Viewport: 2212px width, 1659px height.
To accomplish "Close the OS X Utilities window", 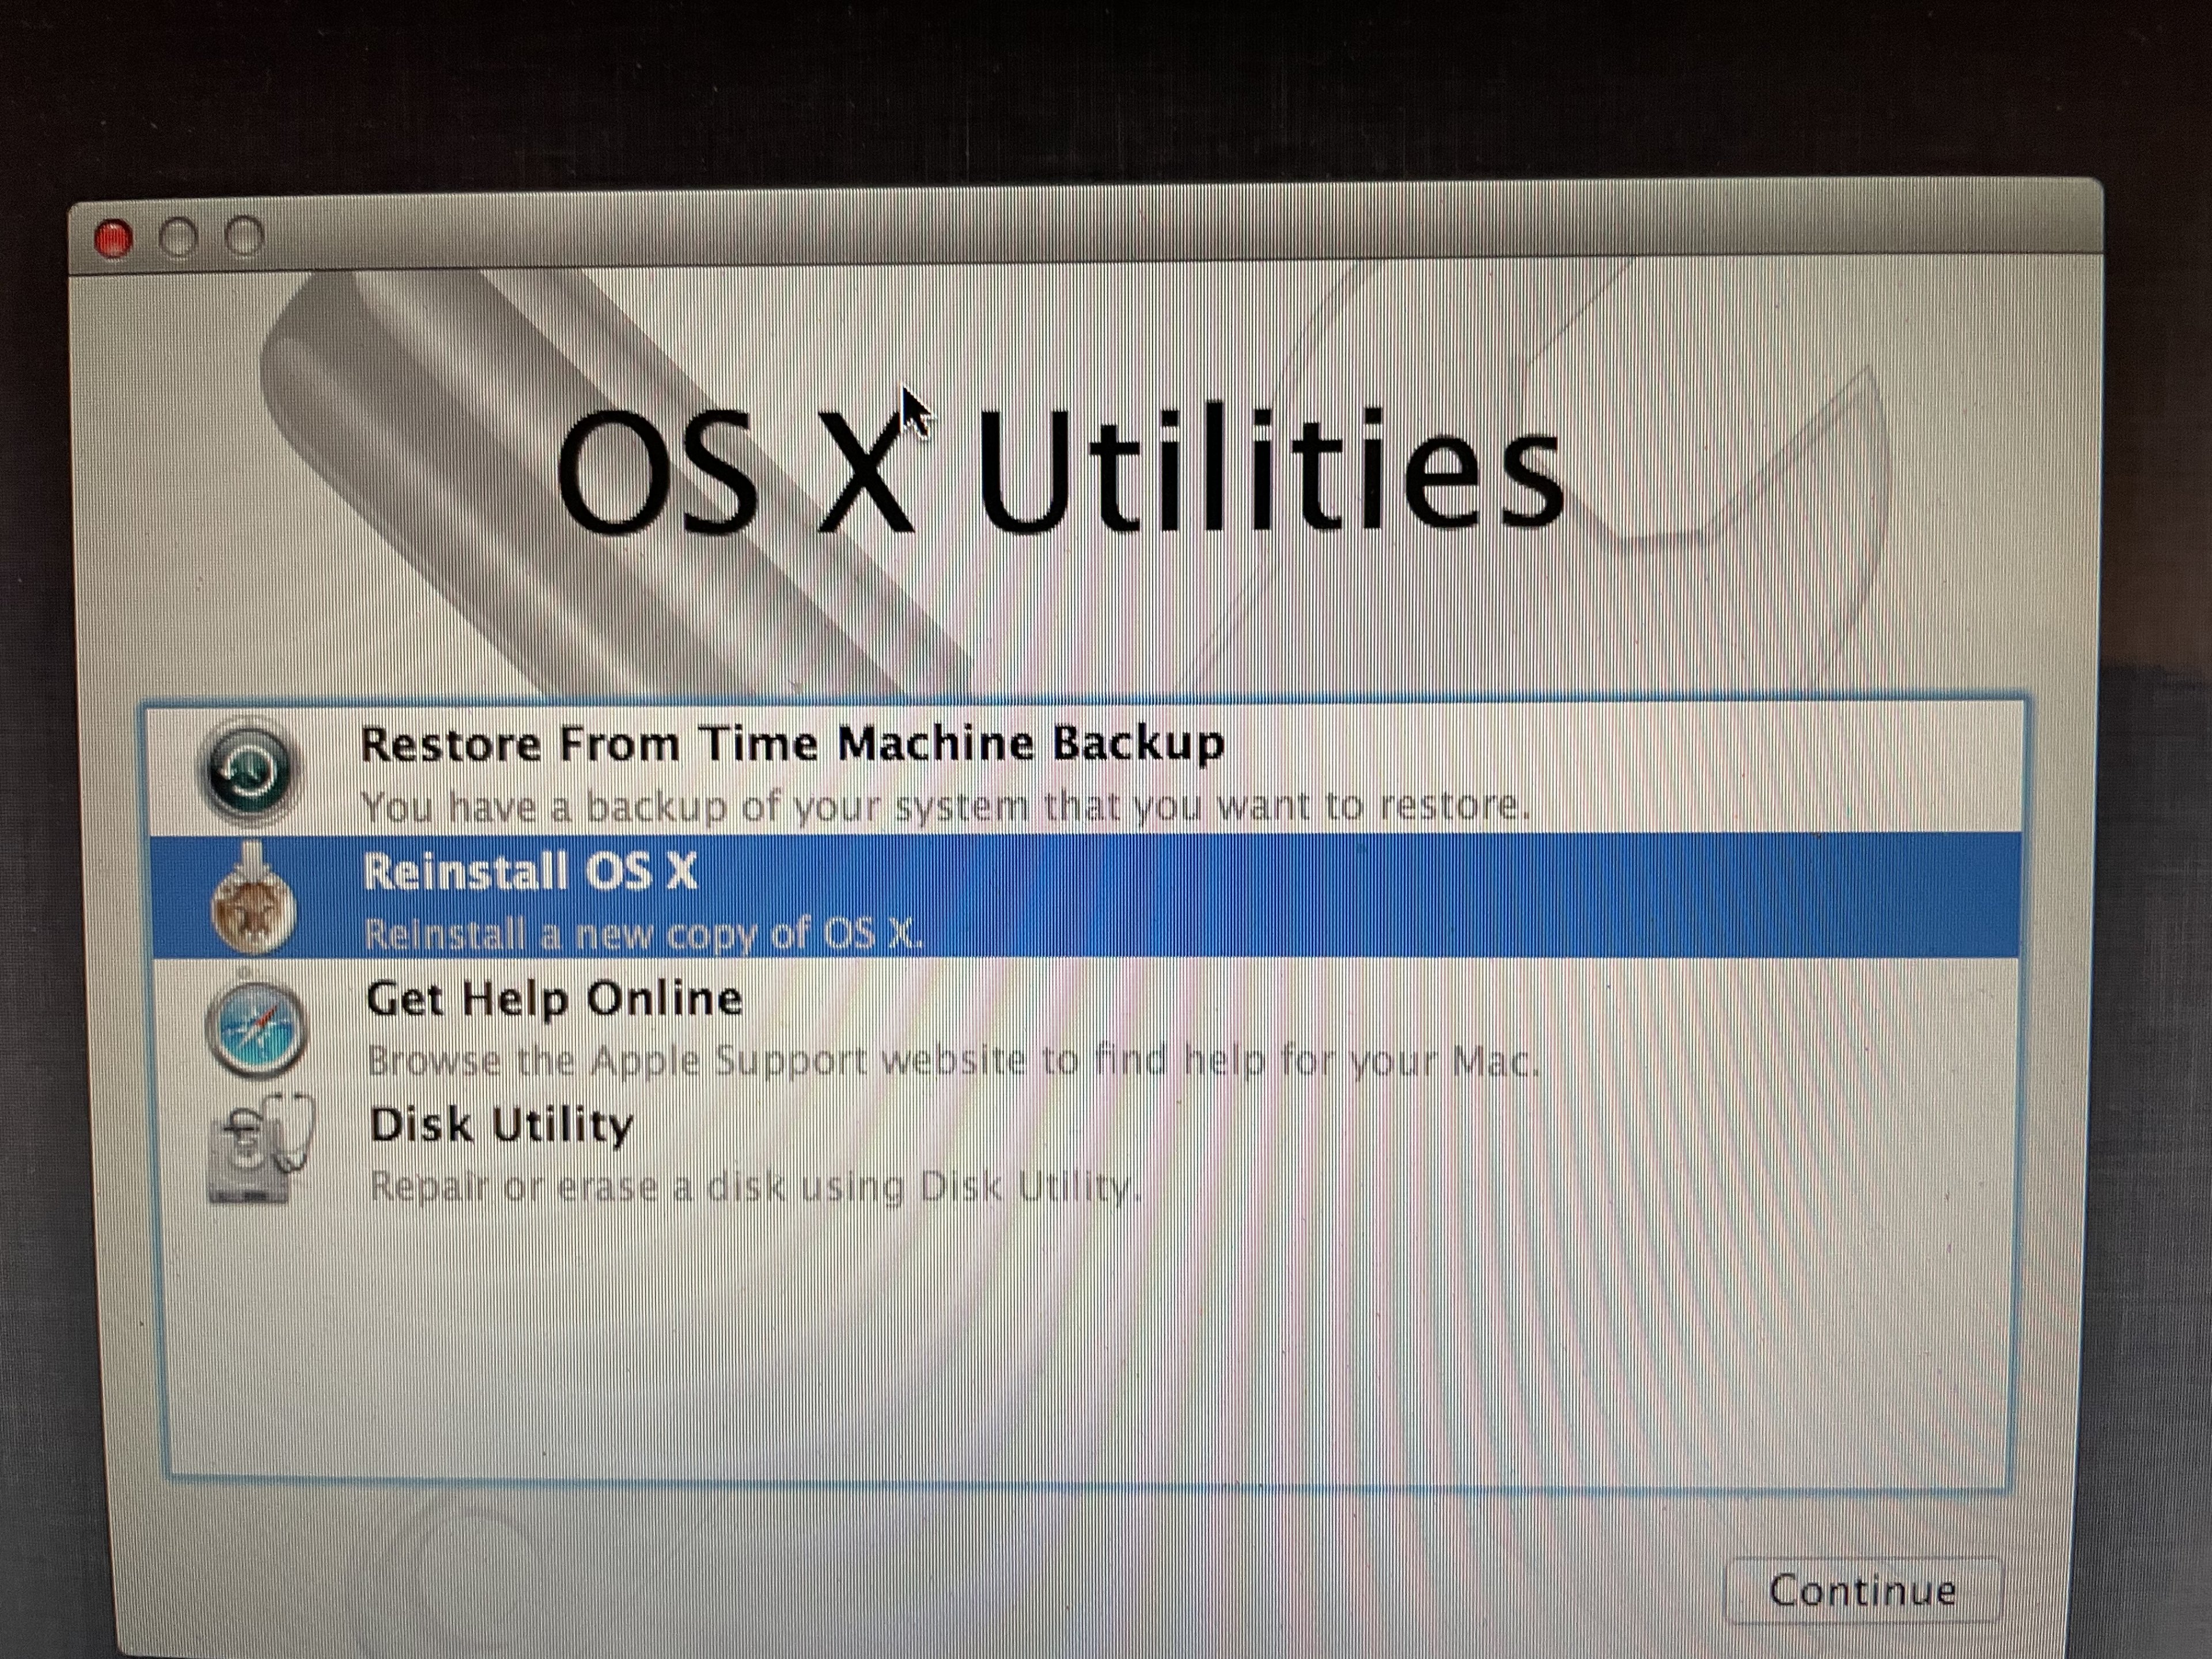I will click(113, 239).
